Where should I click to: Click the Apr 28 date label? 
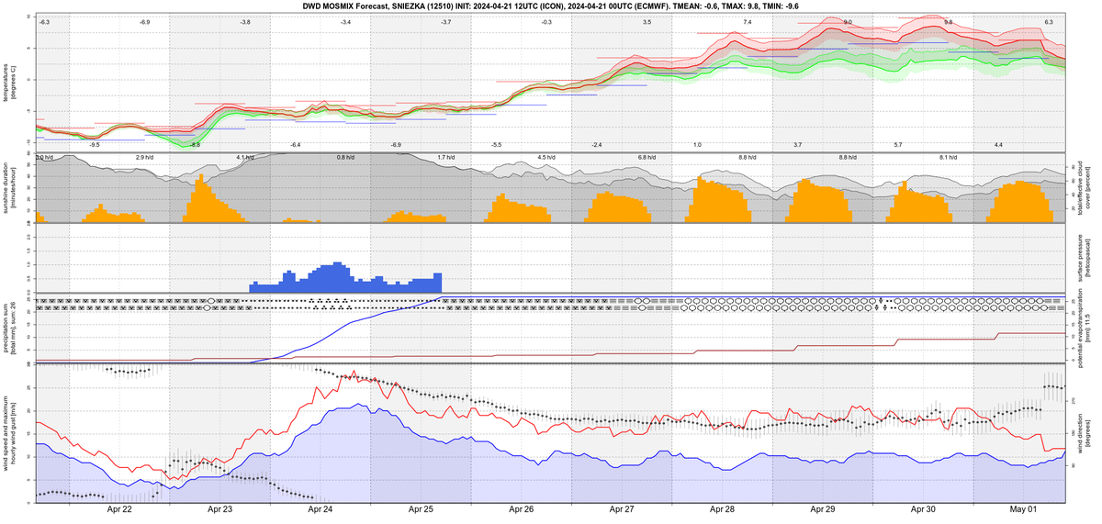pos(723,509)
